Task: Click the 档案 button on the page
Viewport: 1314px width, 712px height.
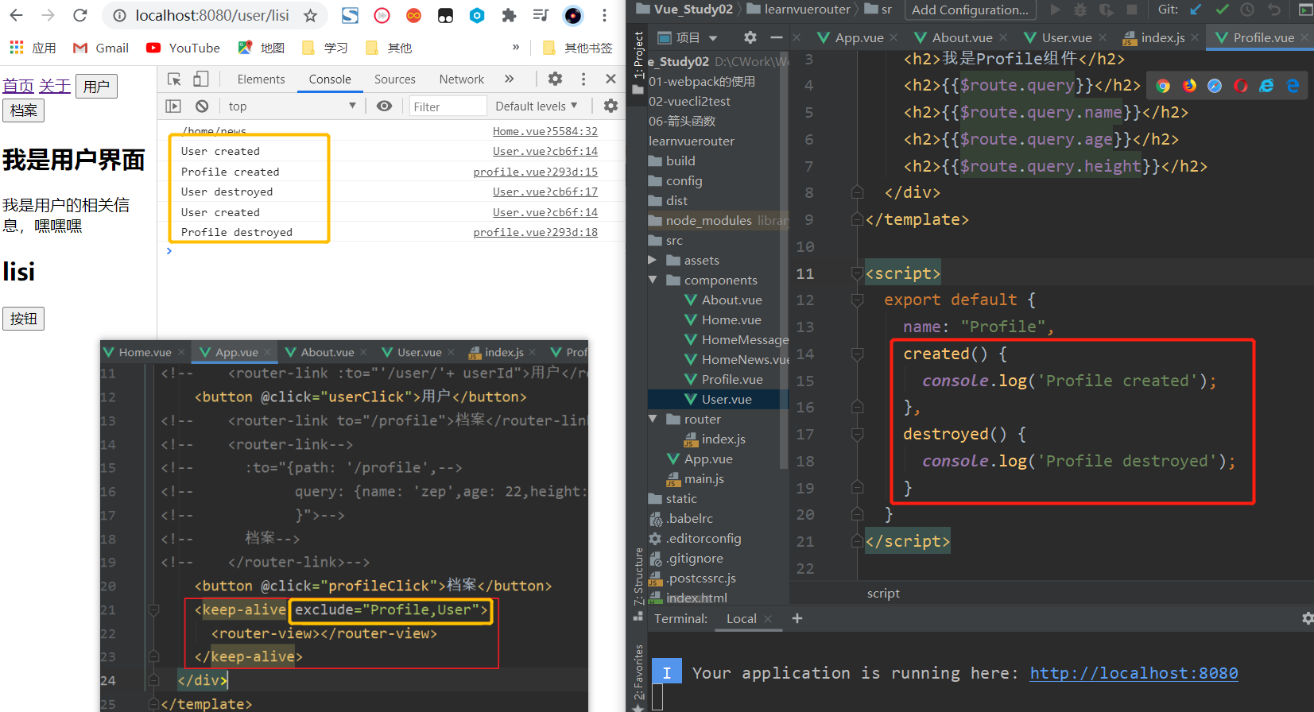Action: [x=23, y=110]
